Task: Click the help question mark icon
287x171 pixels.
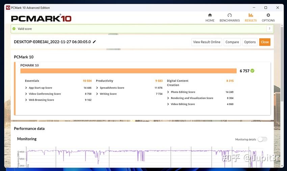Action: (x=269, y=29)
